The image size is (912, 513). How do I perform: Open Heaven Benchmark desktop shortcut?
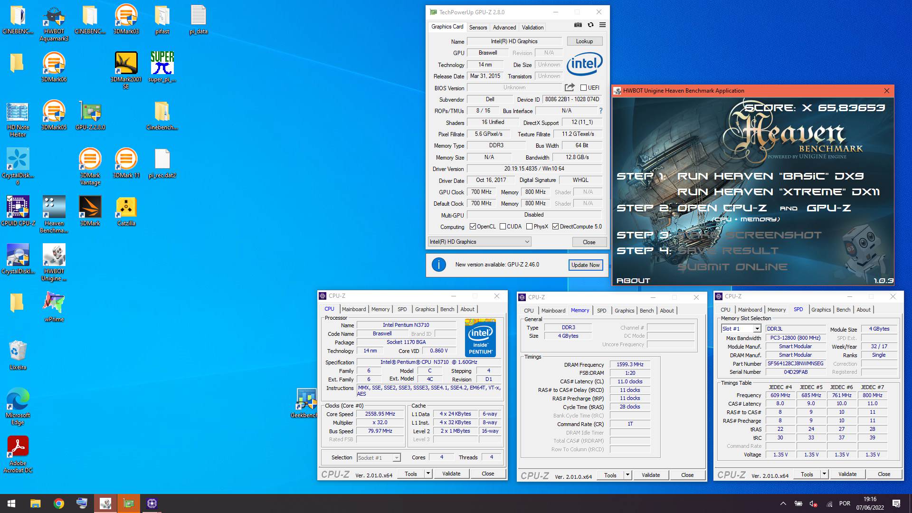[54, 215]
